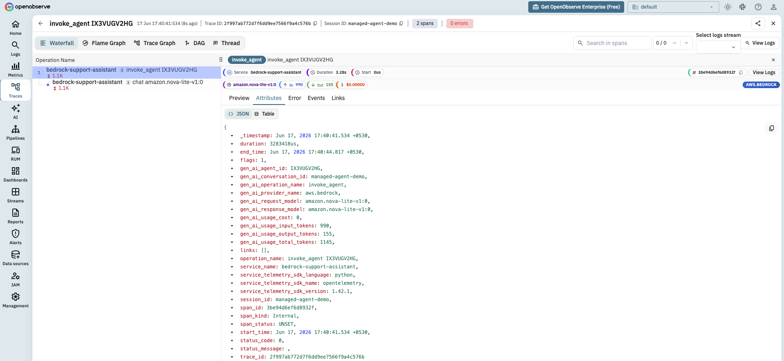Open Reports in the sidebar
Viewport: 784px width, 361px height.
pyautogui.click(x=16, y=216)
